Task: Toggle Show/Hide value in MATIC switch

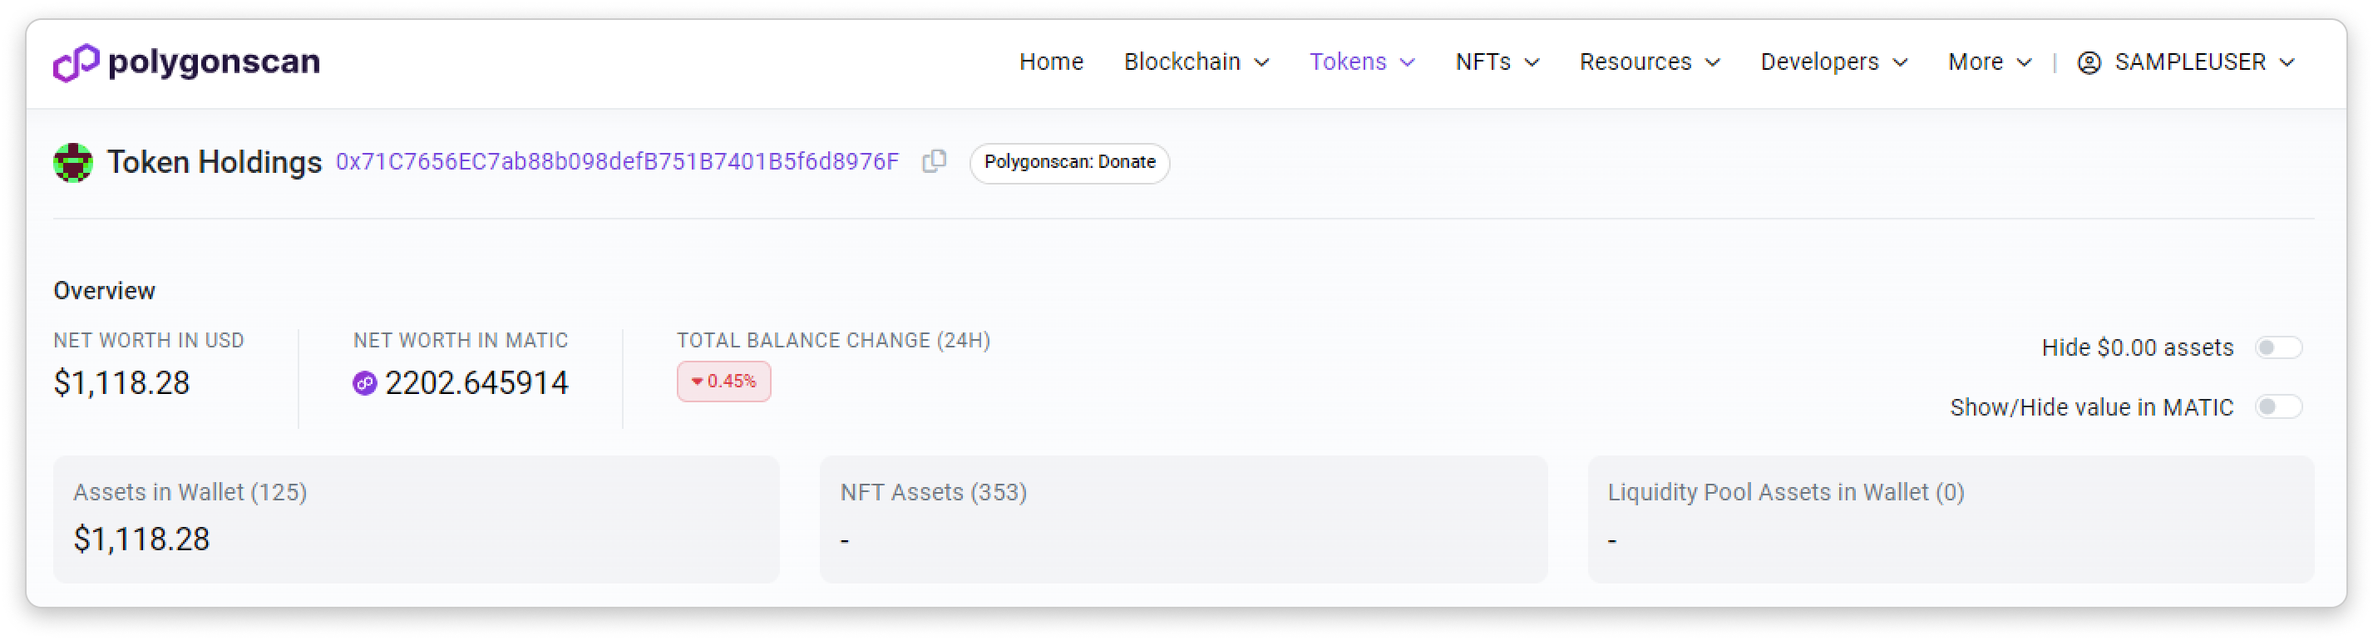Action: 2277,407
